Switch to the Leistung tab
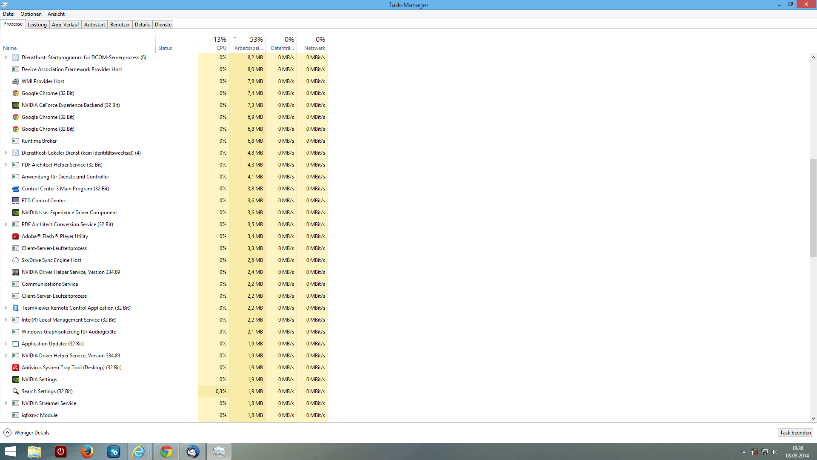 point(37,25)
